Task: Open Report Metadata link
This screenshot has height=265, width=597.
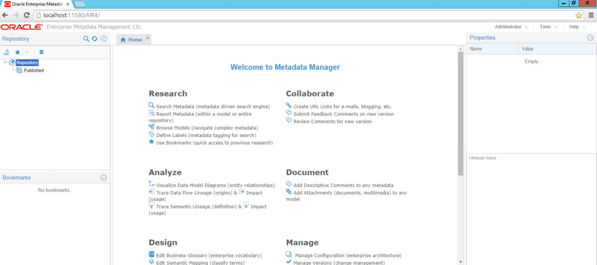Action: (x=200, y=117)
